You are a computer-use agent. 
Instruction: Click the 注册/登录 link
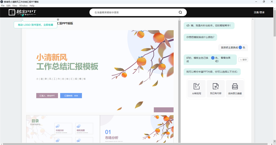(x=259, y=12)
